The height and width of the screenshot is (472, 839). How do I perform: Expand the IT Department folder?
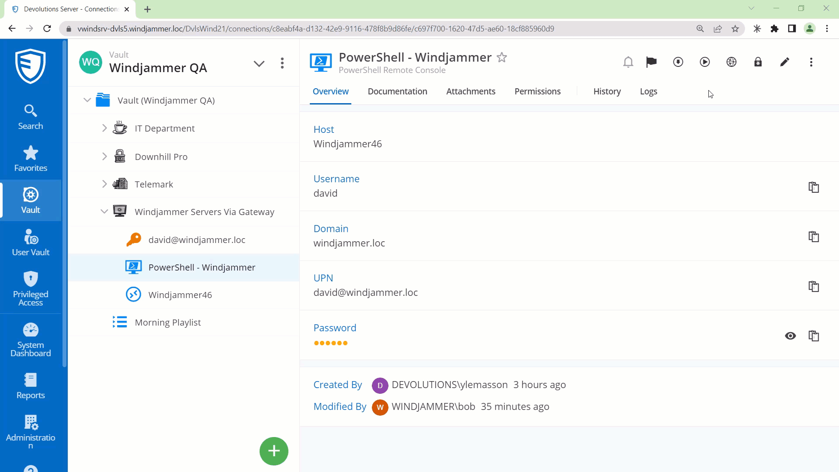coord(104,128)
